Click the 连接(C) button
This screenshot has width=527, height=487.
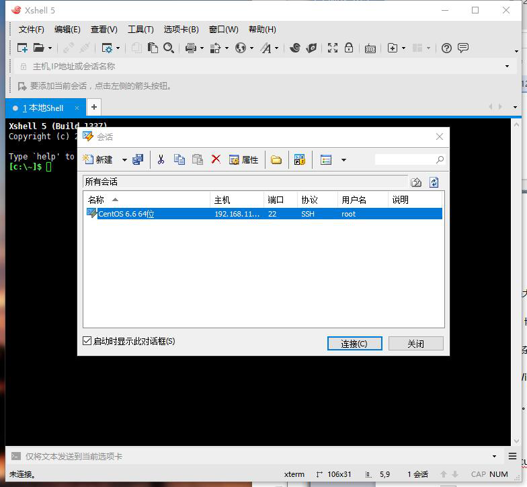pos(355,343)
